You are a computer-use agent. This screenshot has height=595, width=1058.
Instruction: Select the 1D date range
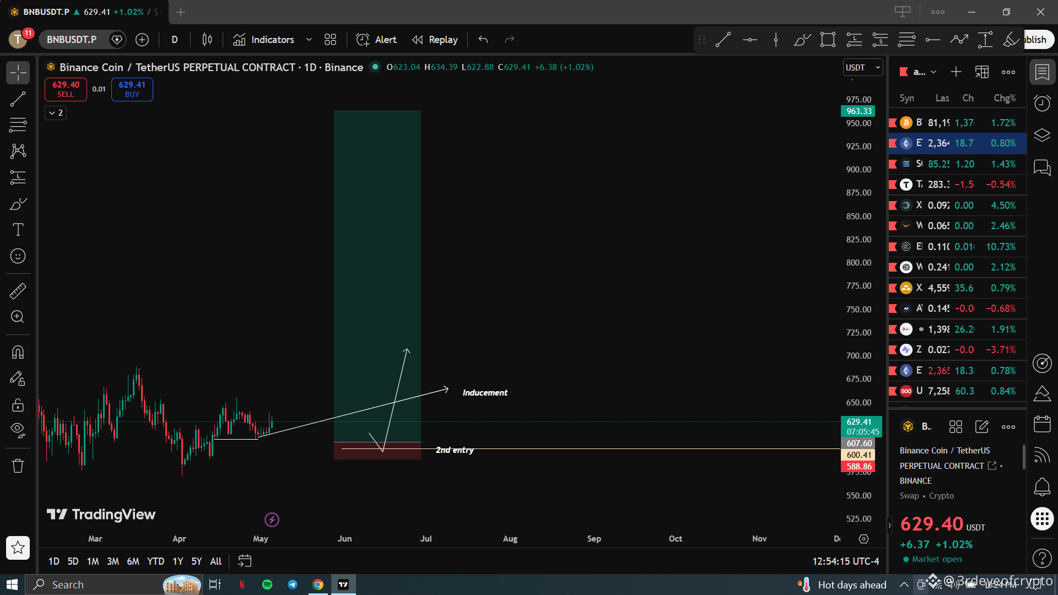(53, 561)
